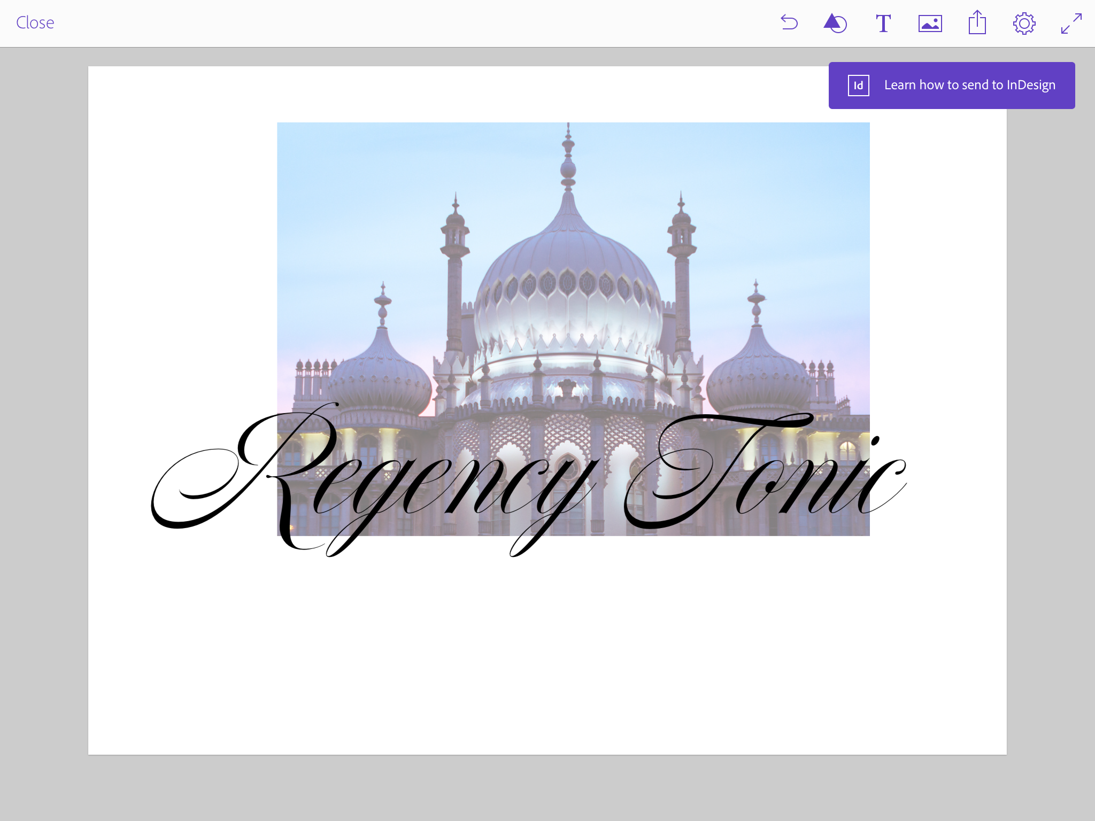Open 'Learn how to send to InDesign'
Screen dimensions: 1095x821
pyautogui.click(x=970, y=84)
